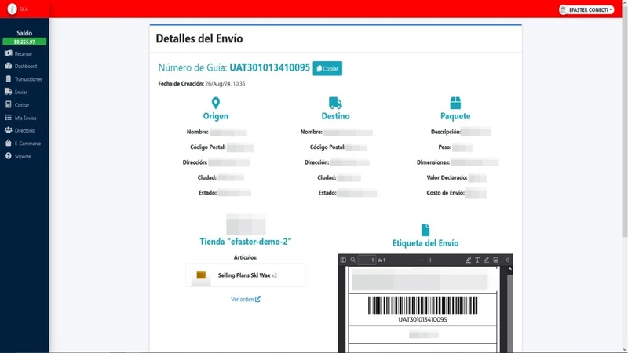The image size is (628, 353).
Task: Click the Paquete box icon
Action: tap(455, 104)
